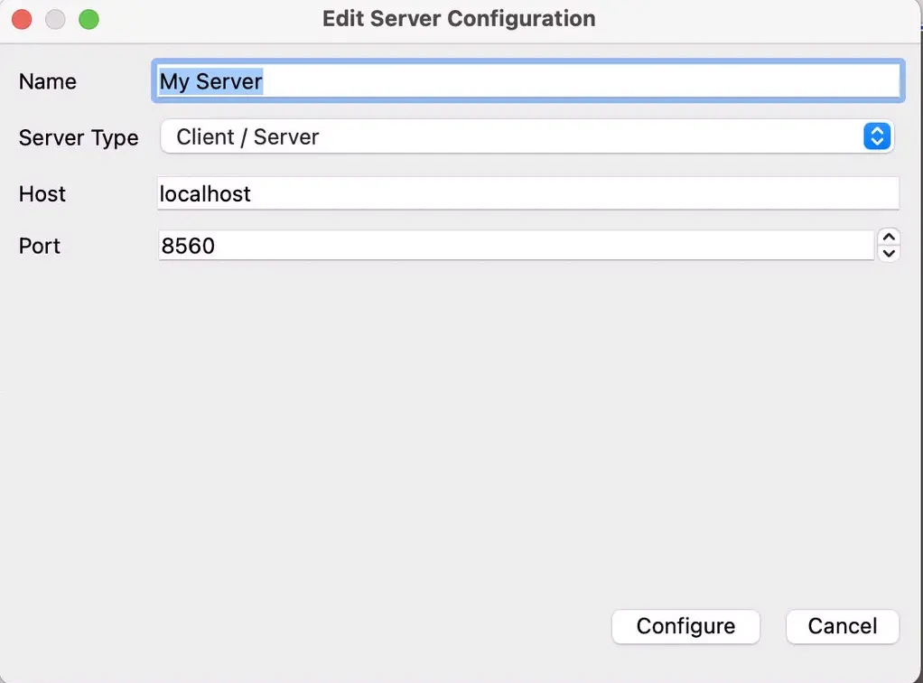This screenshot has width=923, height=683.
Task: Select the Client / Server combo box text
Action: 247,136
